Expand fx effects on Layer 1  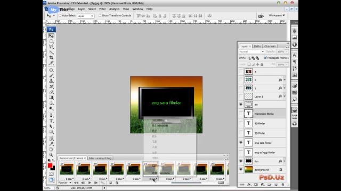(x=285, y=96)
